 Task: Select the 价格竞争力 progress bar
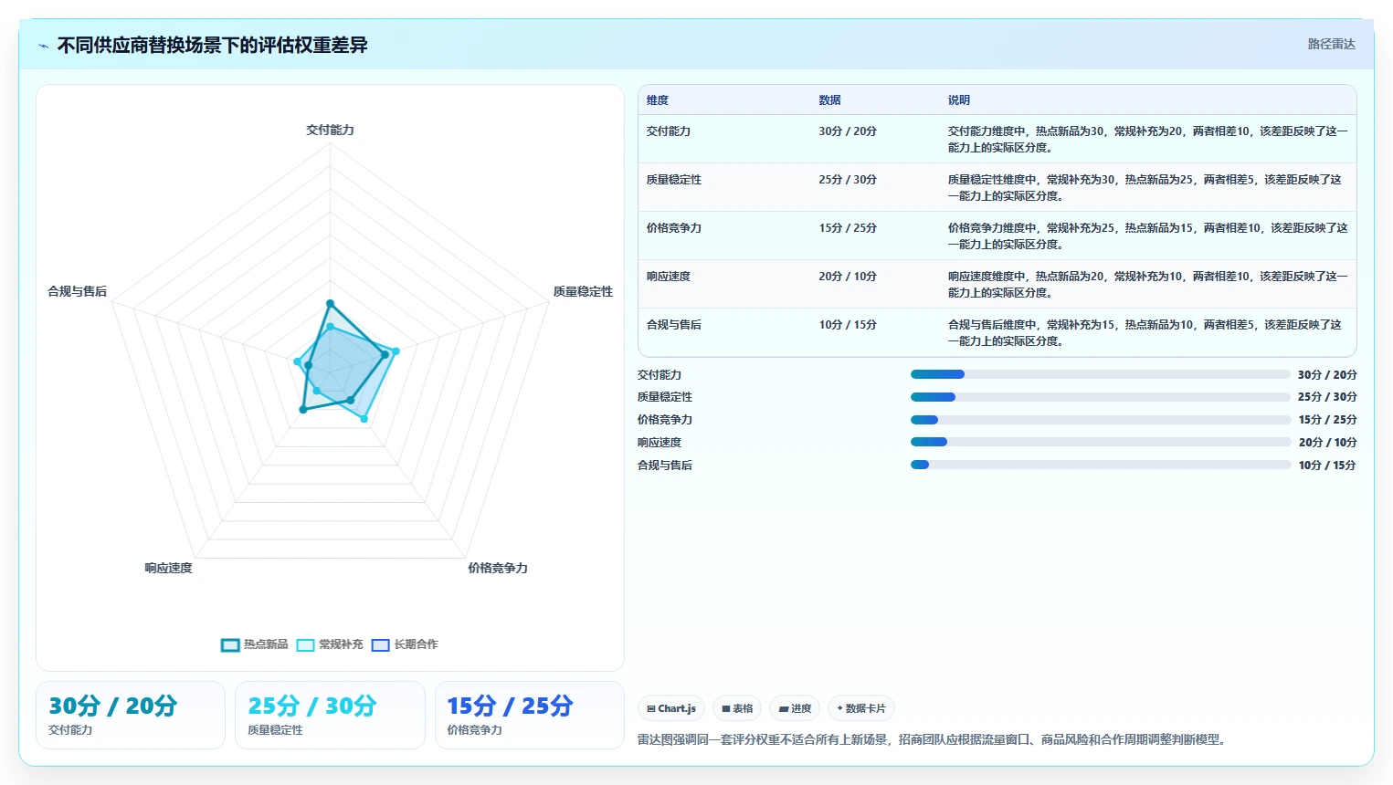[x=1100, y=420]
